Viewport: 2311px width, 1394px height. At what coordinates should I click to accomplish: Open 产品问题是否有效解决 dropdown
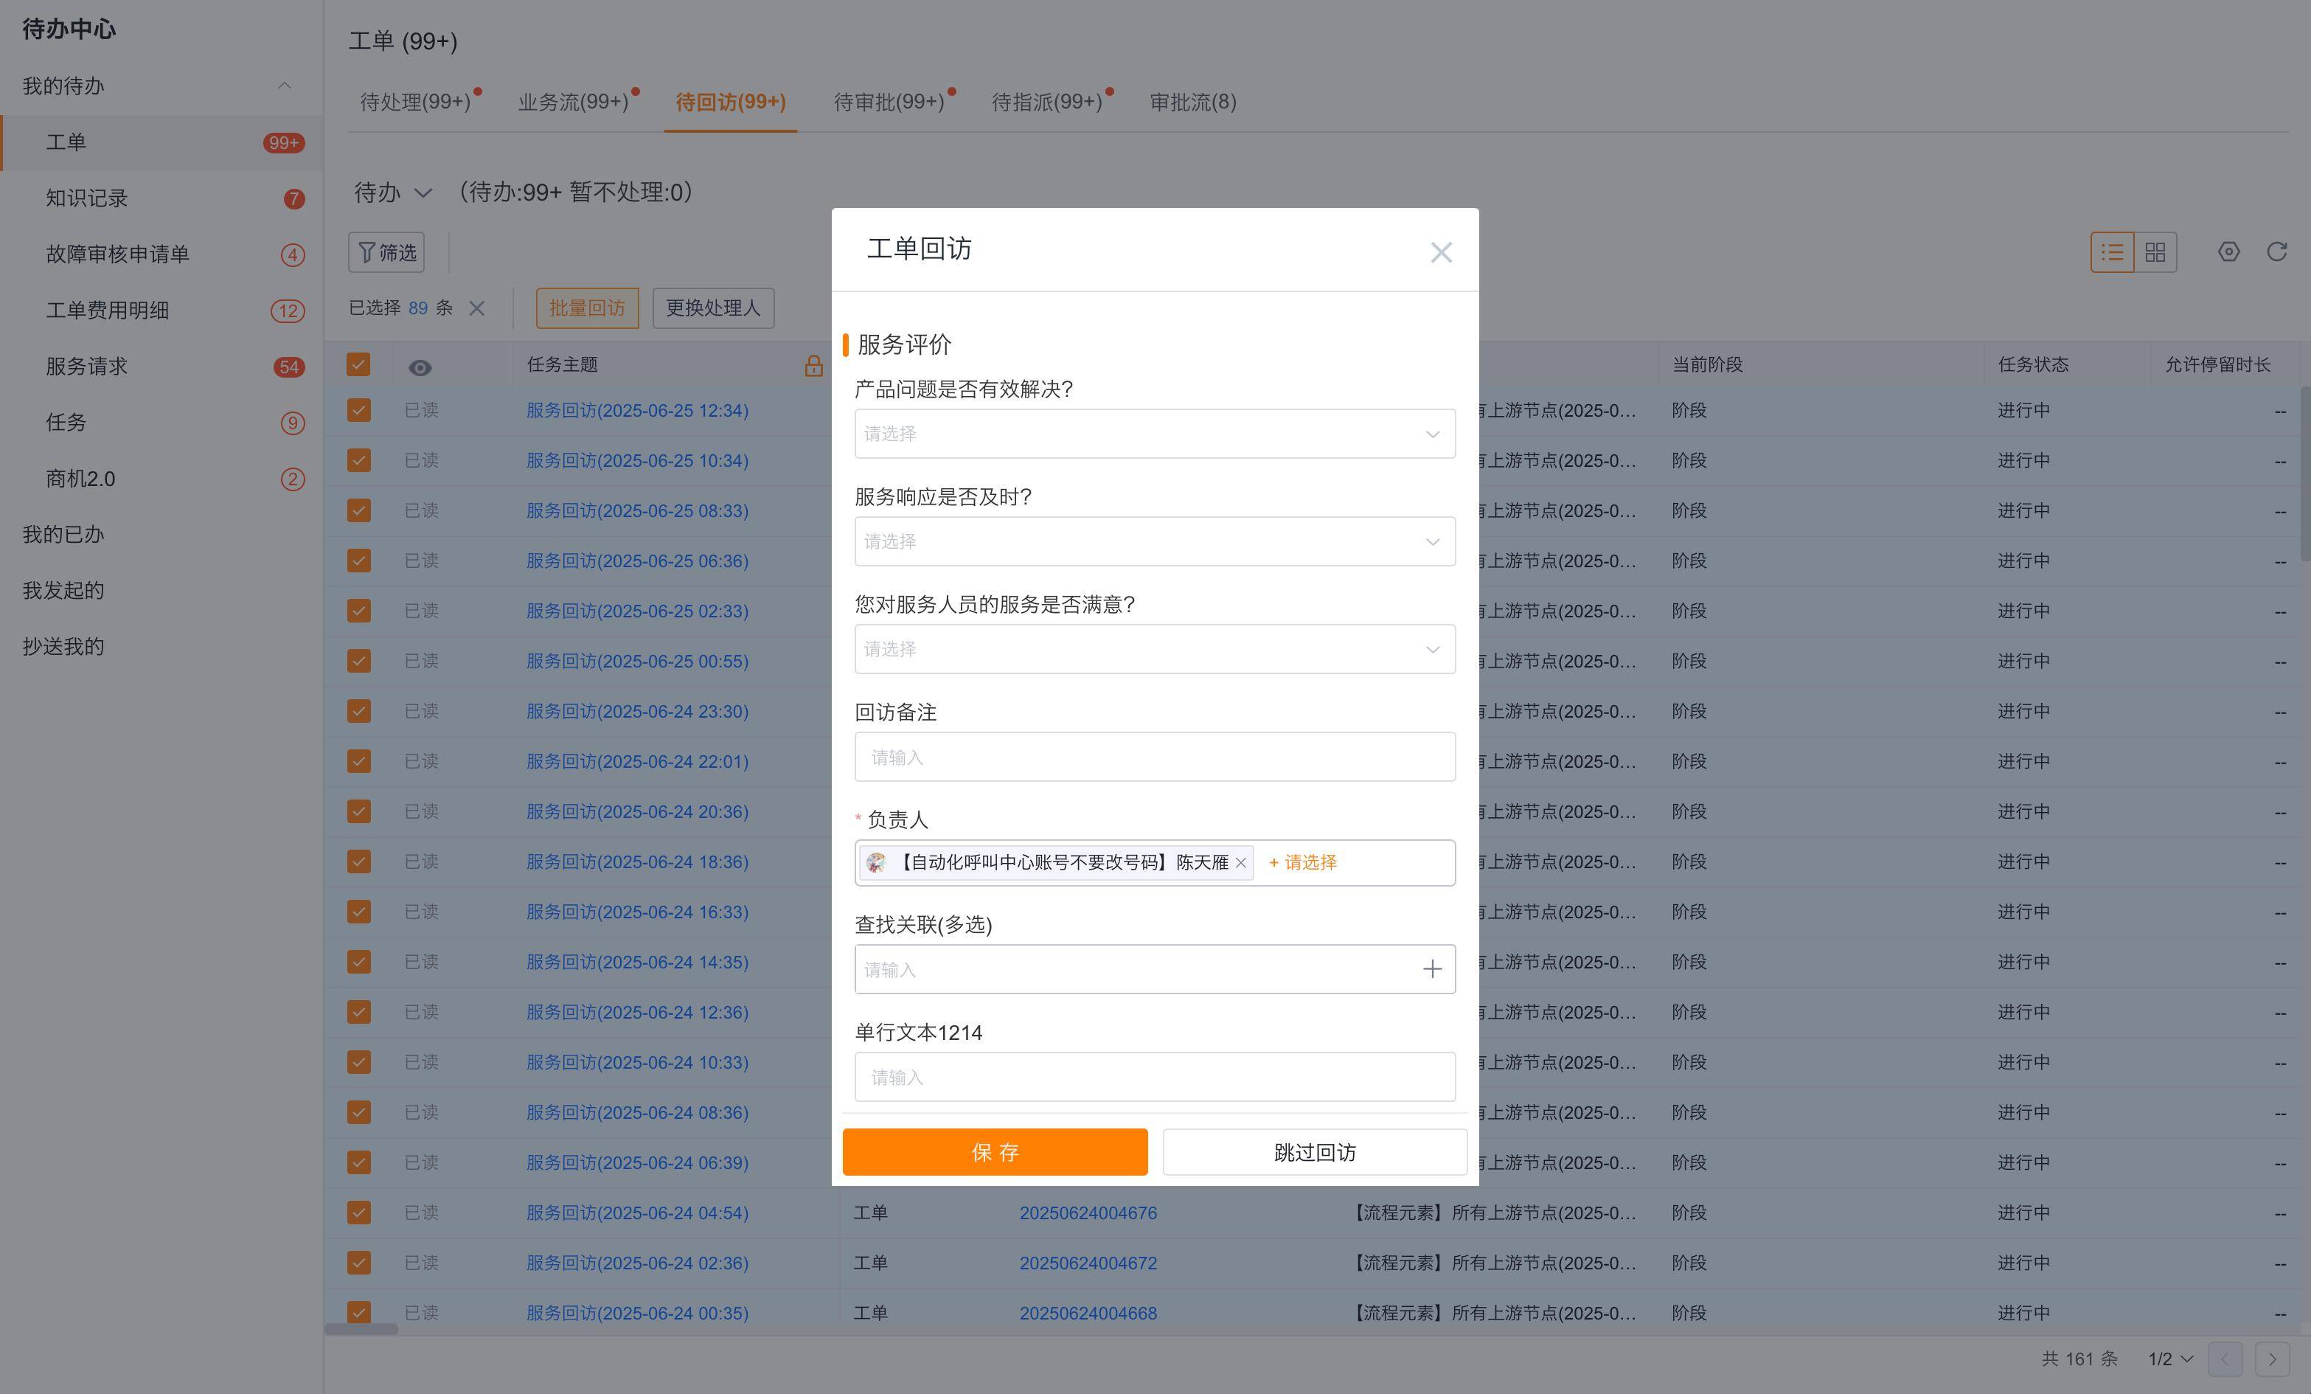[x=1153, y=434]
